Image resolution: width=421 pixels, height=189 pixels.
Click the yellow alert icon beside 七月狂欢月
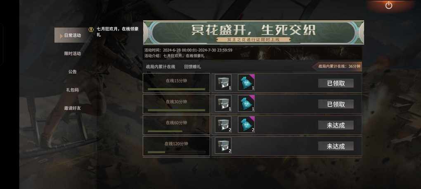pyautogui.click(x=91, y=30)
